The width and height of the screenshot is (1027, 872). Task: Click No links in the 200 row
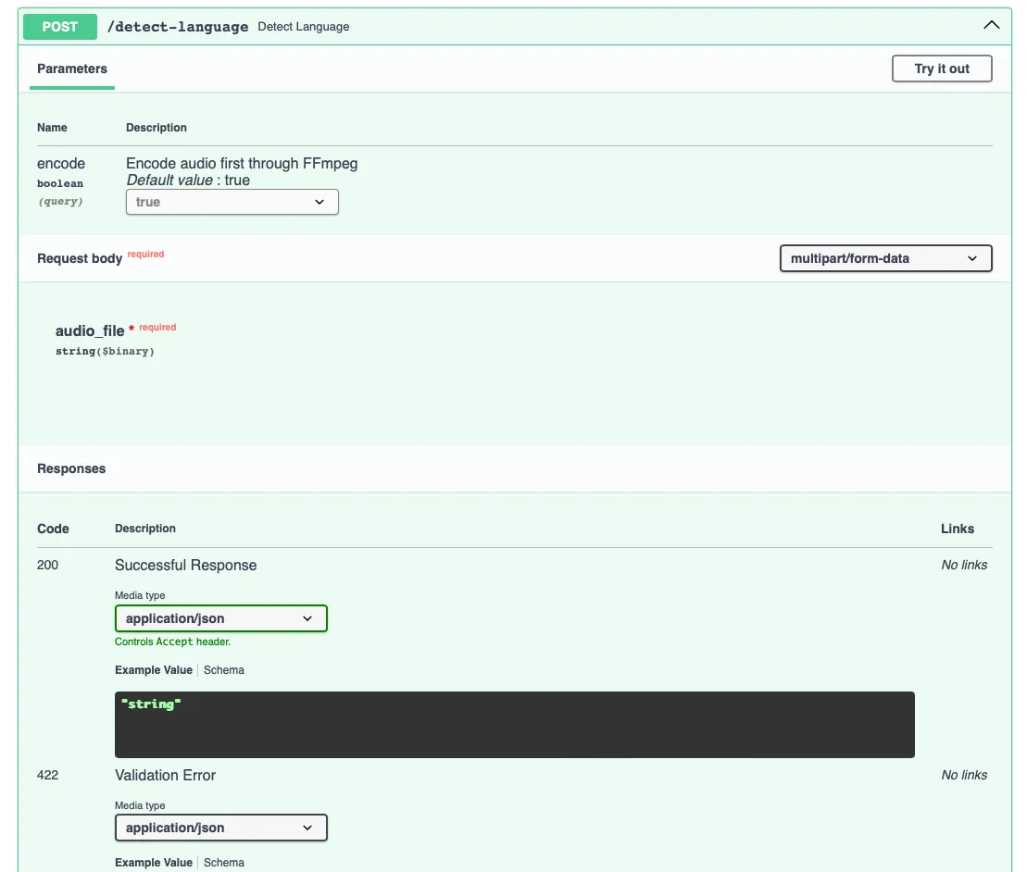pyautogui.click(x=964, y=565)
